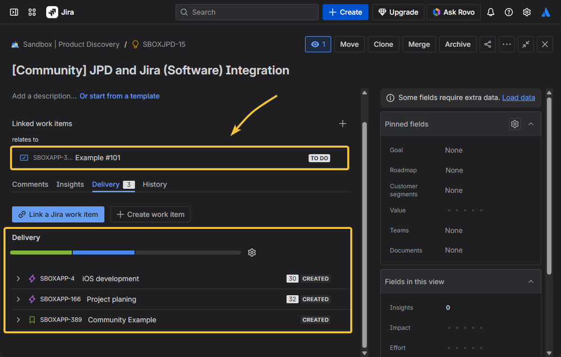Configure pinned fields gear icon
Screen dimensions: 561x357
(514, 124)
